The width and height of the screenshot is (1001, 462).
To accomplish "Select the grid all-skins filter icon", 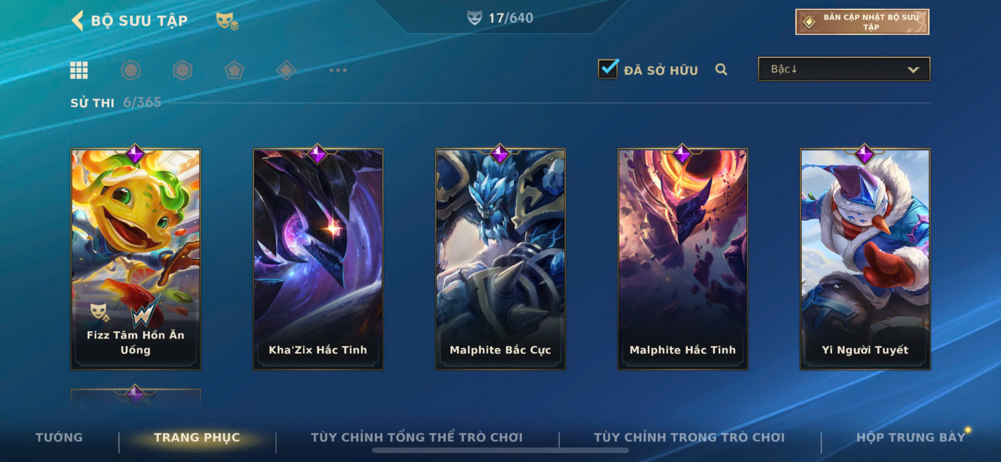I will tap(79, 70).
